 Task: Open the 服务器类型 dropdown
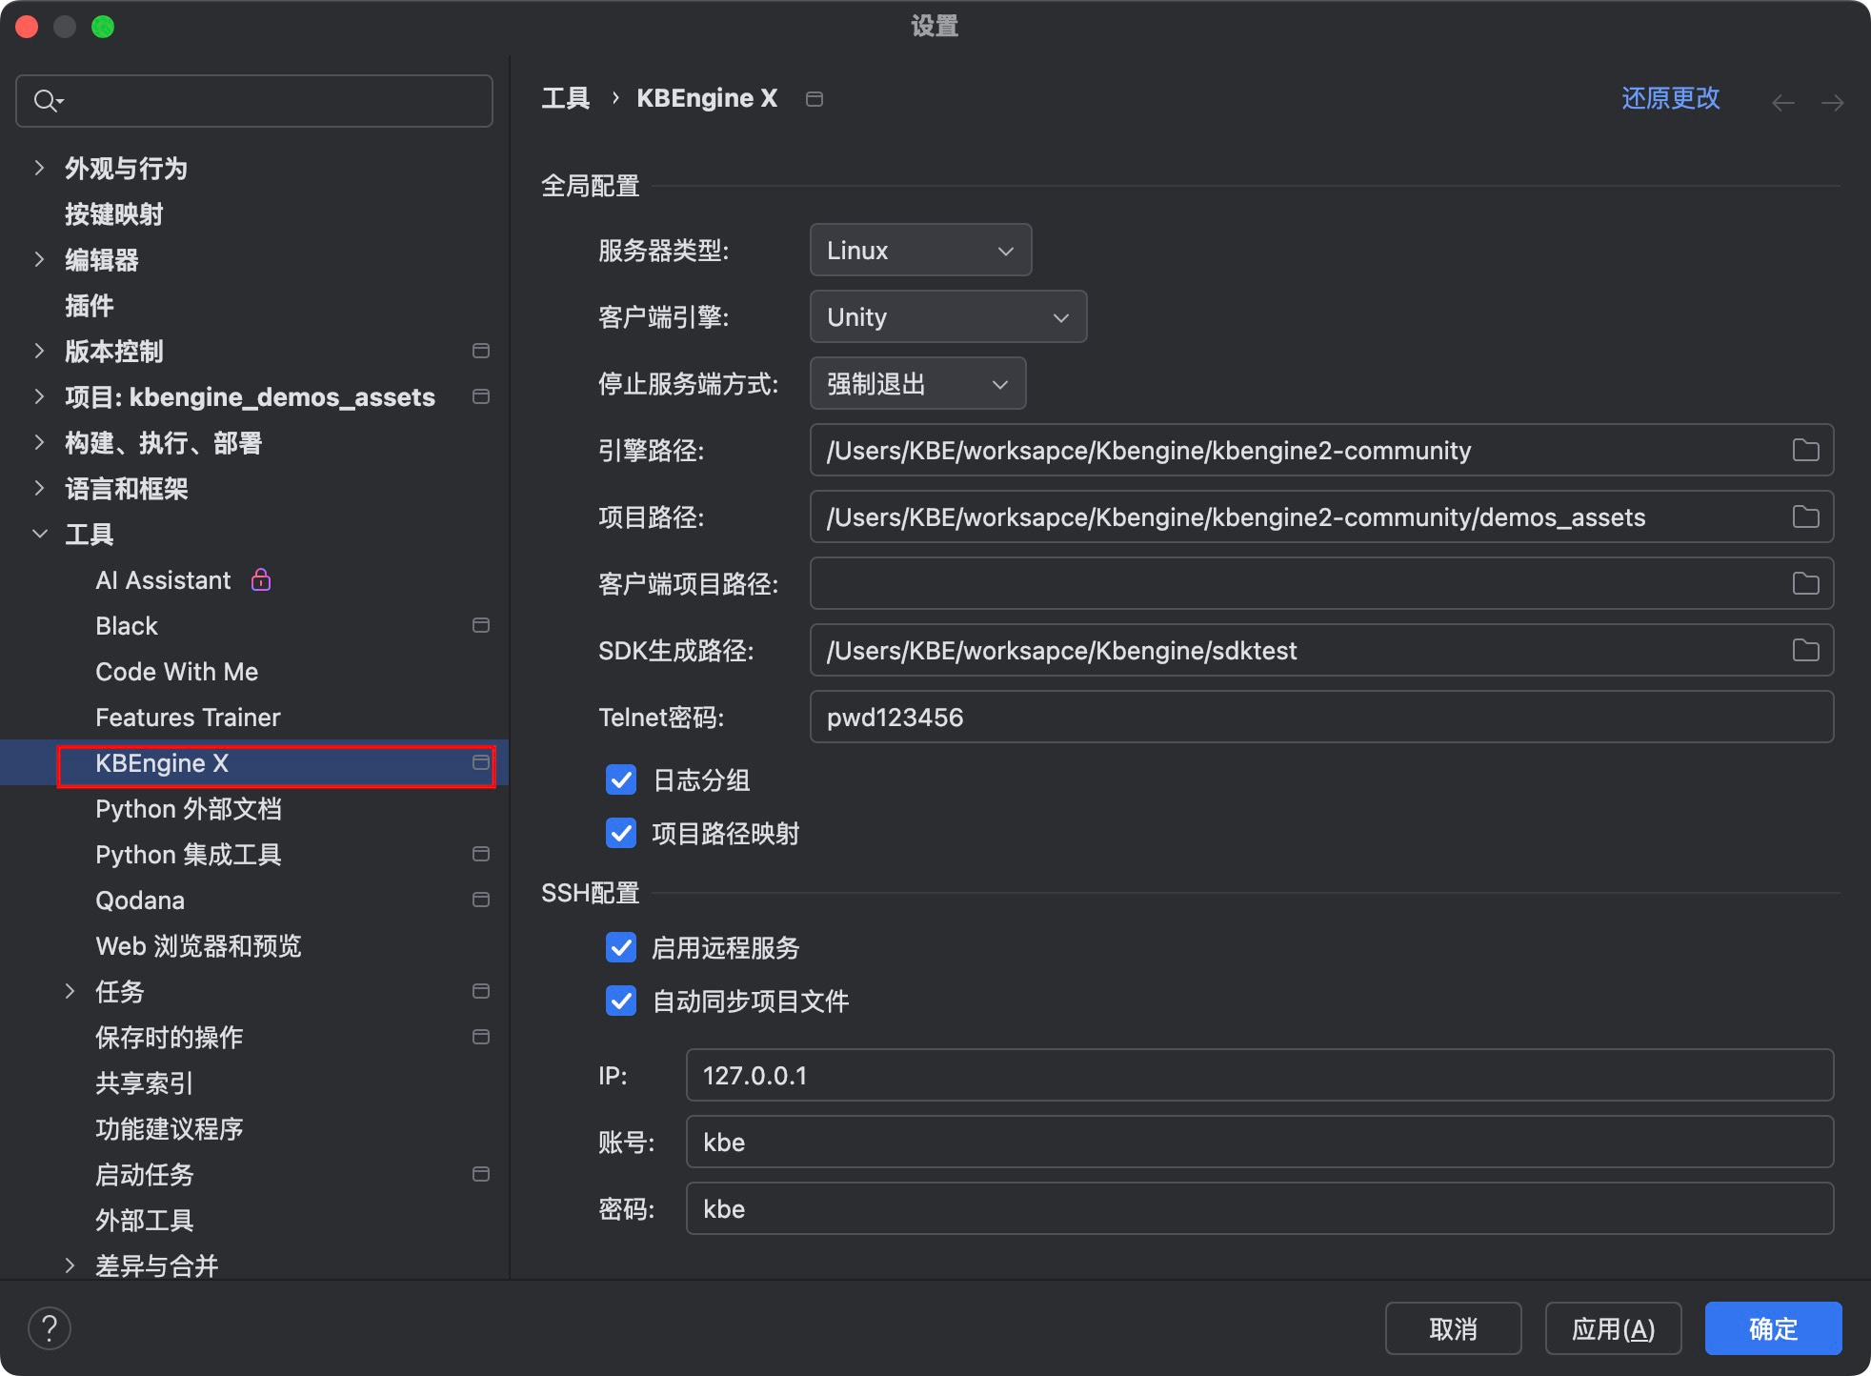point(920,250)
